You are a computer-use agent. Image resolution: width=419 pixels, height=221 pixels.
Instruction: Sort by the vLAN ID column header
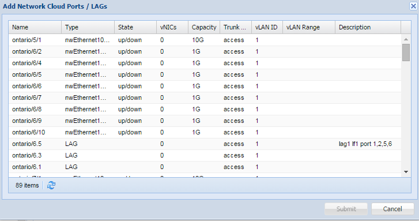(267, 27)
